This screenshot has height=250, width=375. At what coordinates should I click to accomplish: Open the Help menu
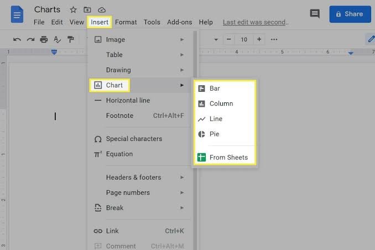point(206,22)
